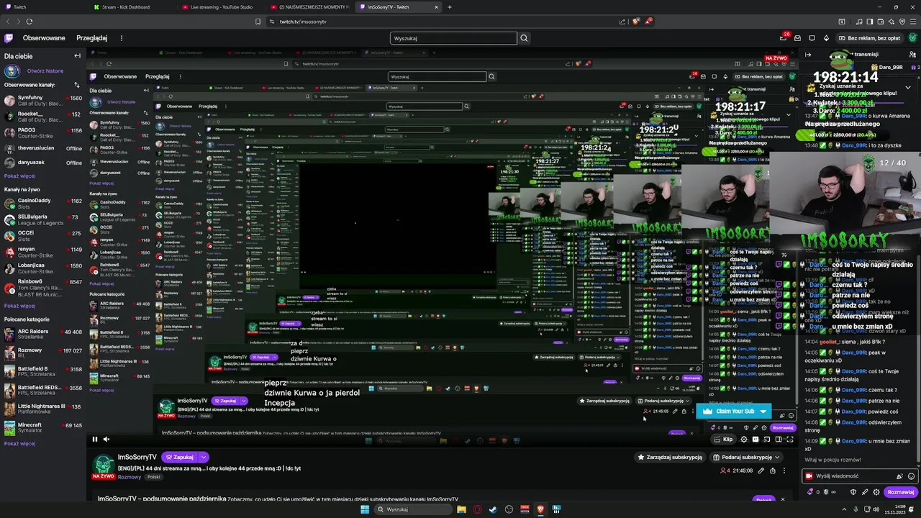Open chat shield icon under input

coord(853,492)
